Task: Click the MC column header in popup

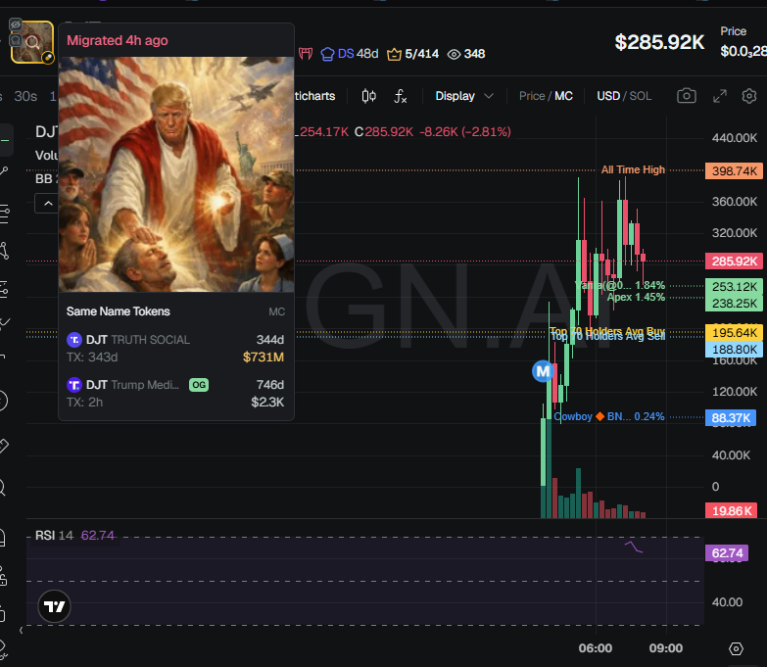Action: [276, 311]
